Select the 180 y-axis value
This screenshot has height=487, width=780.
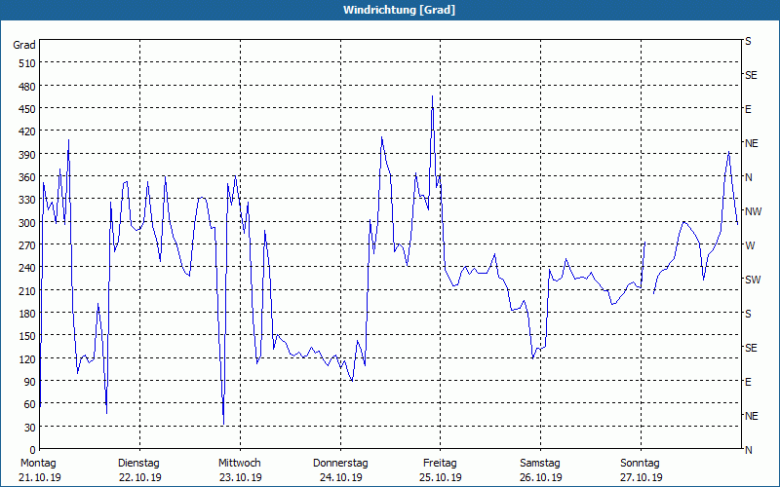(27, 314)
